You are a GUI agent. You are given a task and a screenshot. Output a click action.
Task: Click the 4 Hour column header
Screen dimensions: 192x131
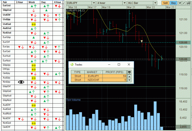(57, 2)
